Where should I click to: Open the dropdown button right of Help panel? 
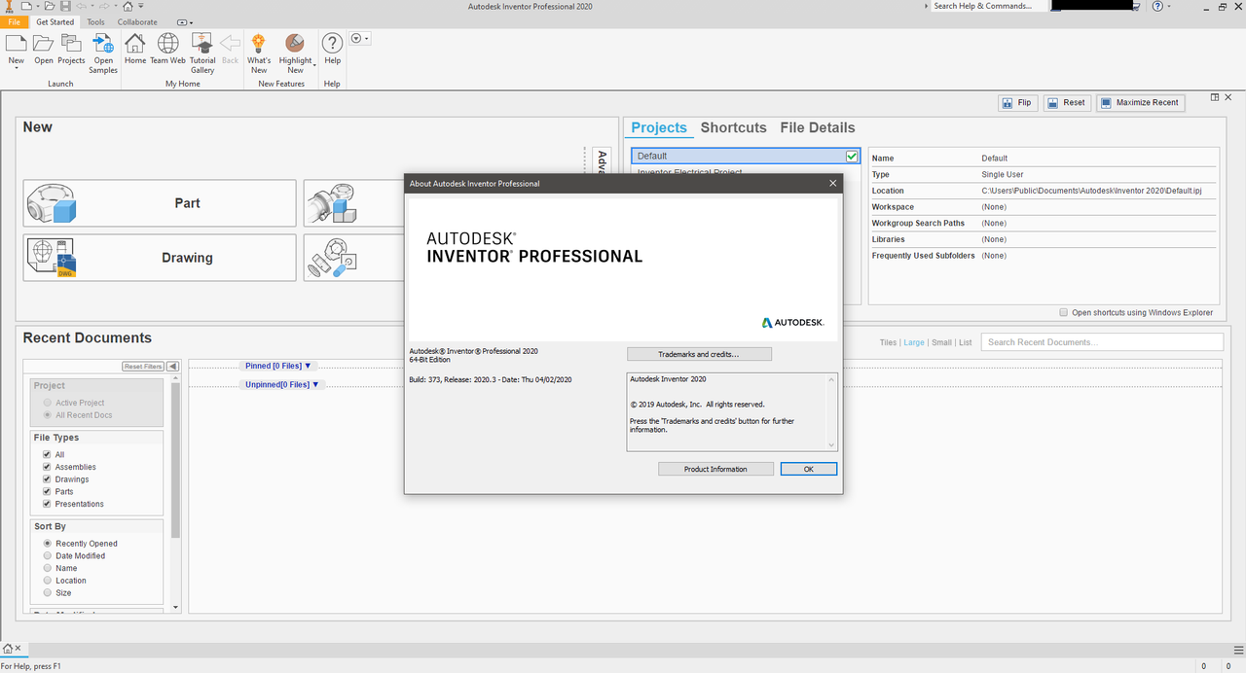point(360,39)
